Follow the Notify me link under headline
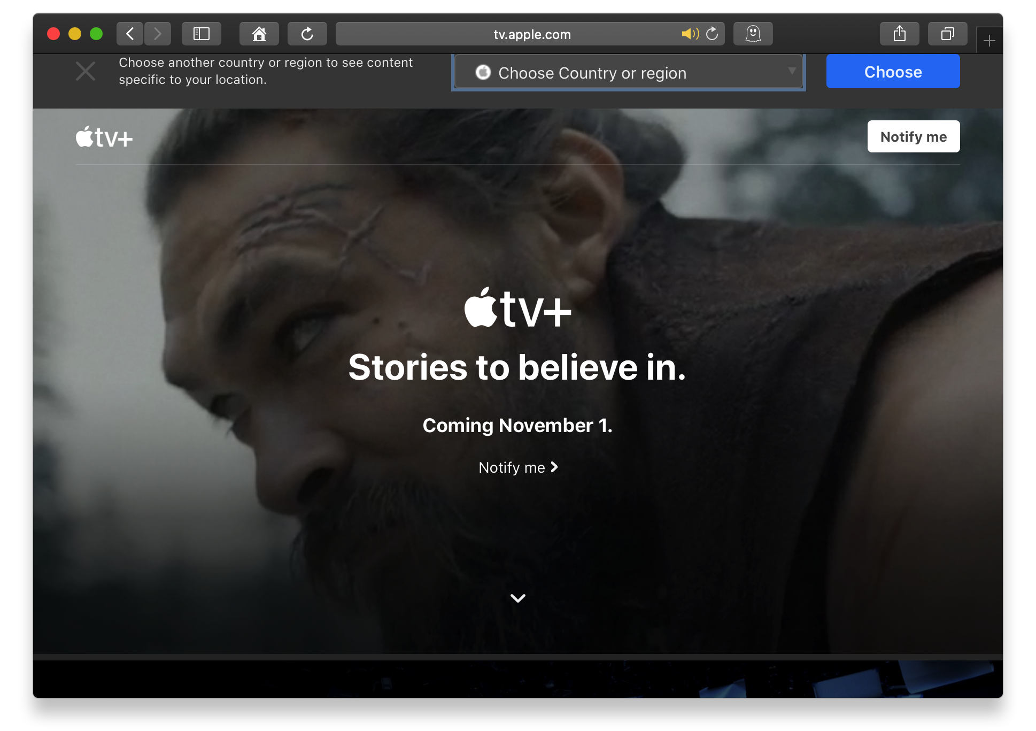 click(x=517, y=467)
